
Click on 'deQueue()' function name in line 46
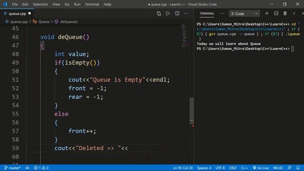[74, 37]
